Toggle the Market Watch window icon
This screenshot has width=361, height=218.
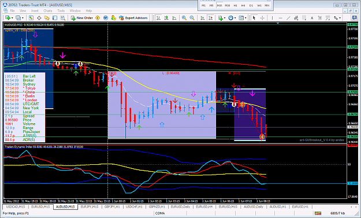[31, 18]
